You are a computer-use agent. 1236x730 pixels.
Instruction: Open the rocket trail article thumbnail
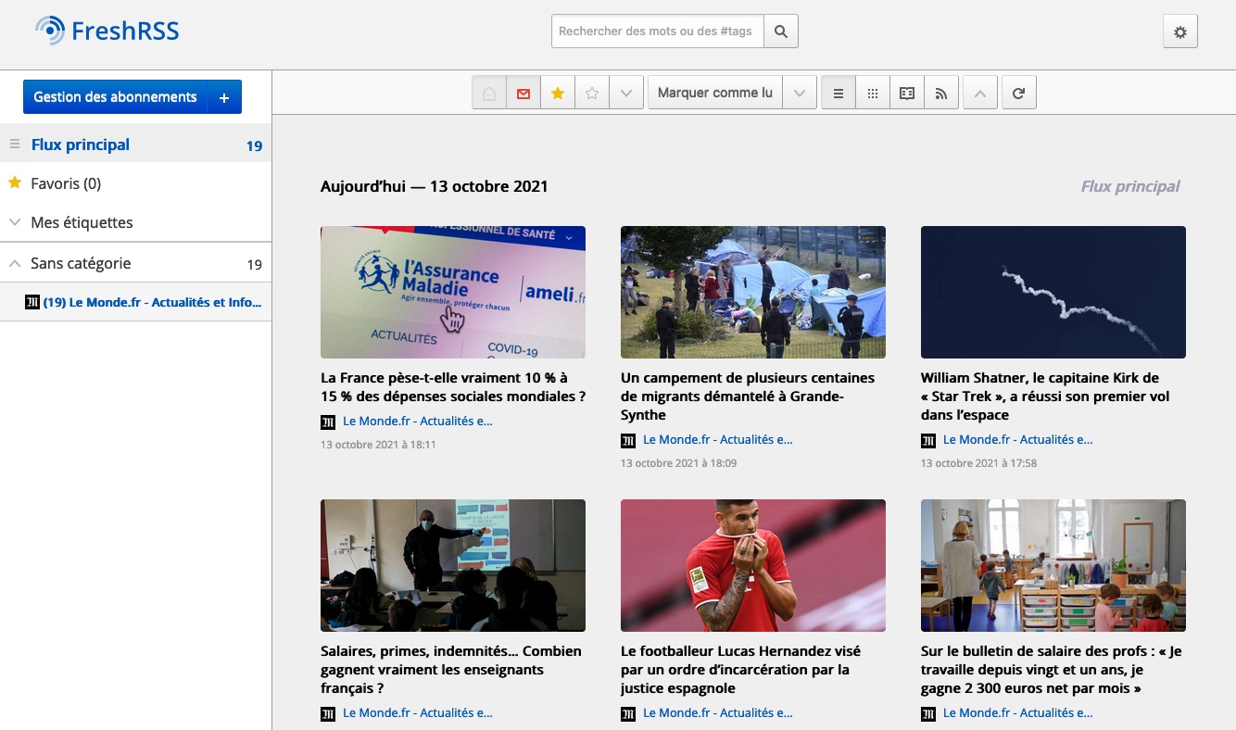[1053, 292]
